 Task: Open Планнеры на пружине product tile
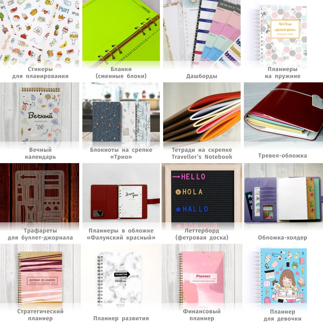(x=284, y=33)
